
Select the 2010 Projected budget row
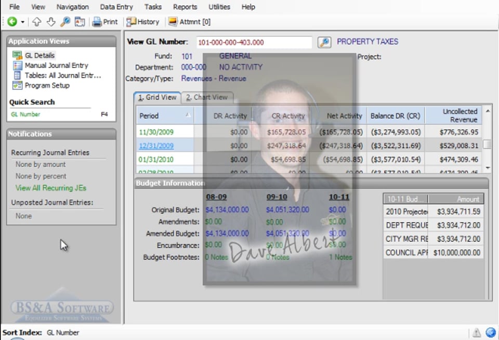[433, 212]
